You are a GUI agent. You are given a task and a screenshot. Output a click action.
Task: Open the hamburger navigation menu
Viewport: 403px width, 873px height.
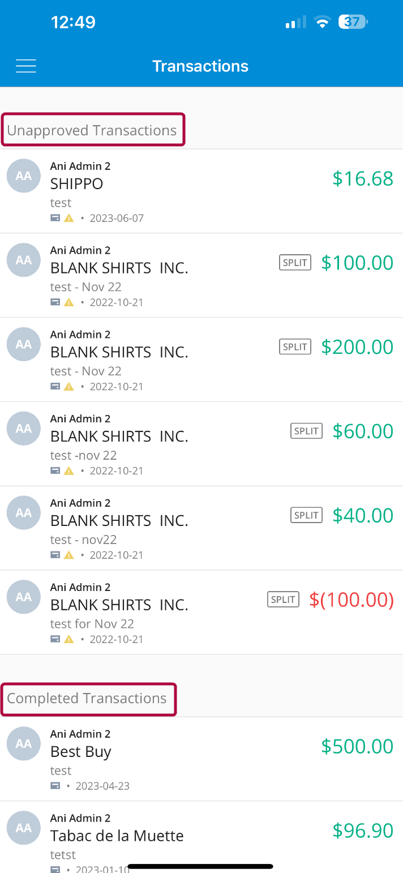(x=25, y=66)
